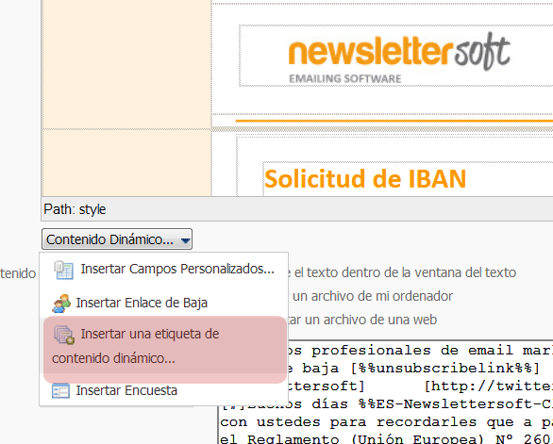Select un archivo de mi ordenador option
Screen dimensions: 553x444
coord(373,296)
